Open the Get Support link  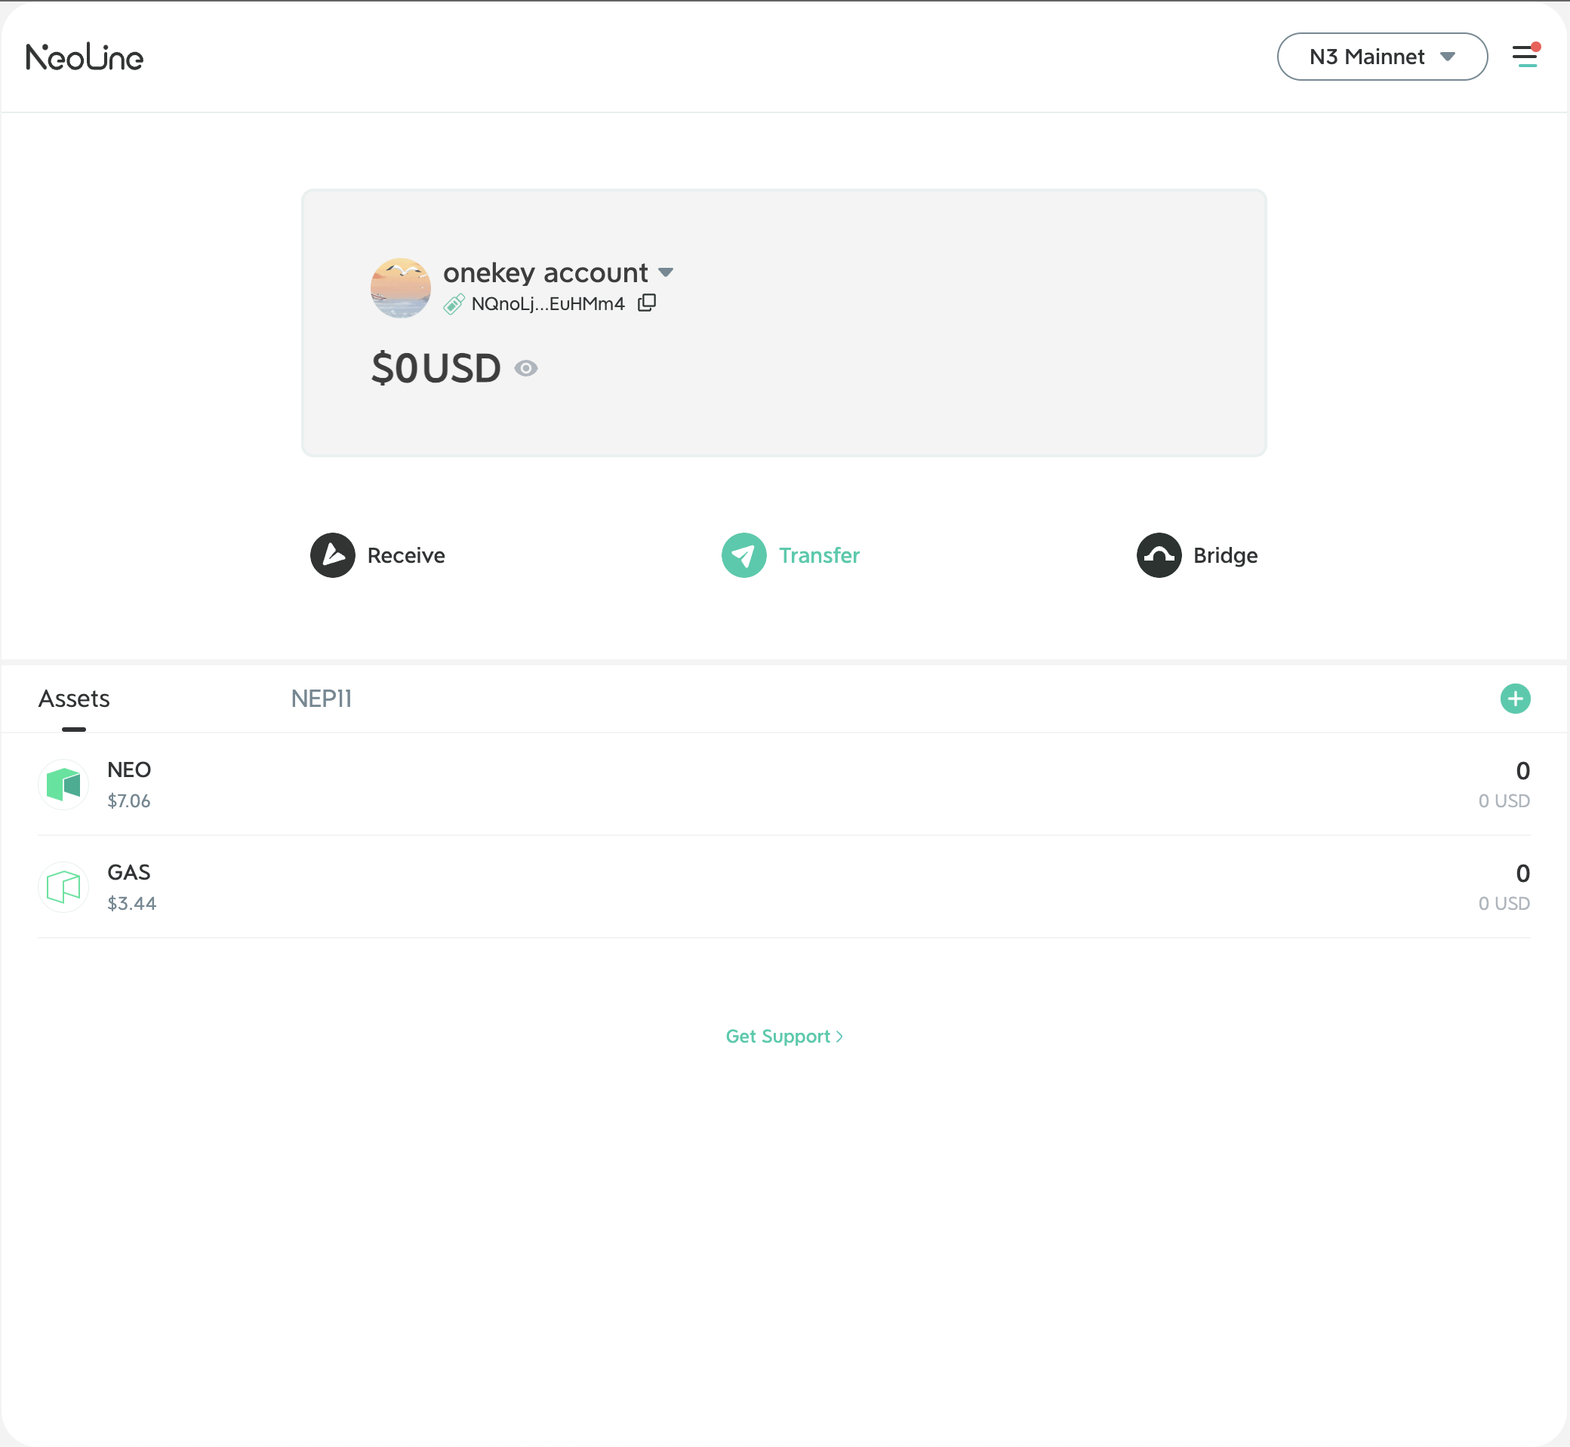[783, 1036]
